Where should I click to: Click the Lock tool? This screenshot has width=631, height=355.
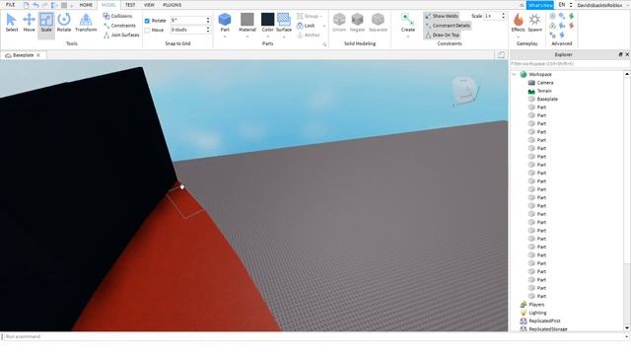(x=306, y=26)
